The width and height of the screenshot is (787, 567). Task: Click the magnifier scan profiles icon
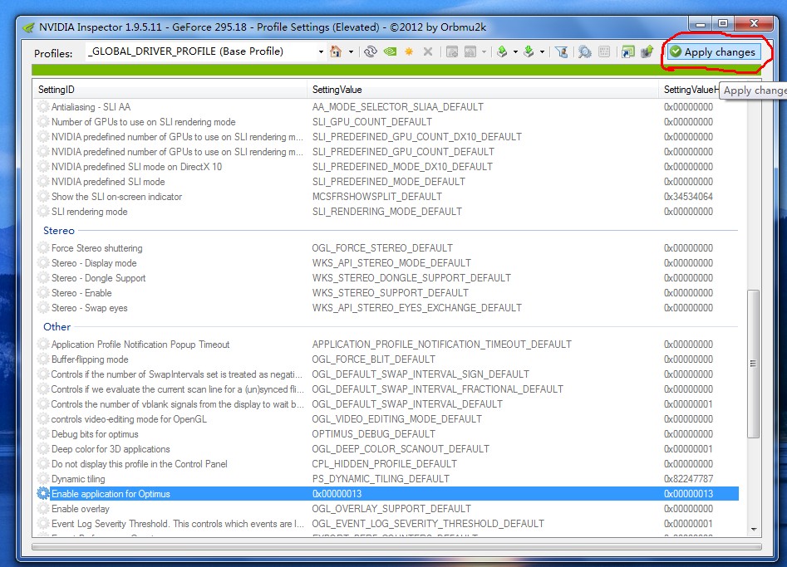(584, 51)
